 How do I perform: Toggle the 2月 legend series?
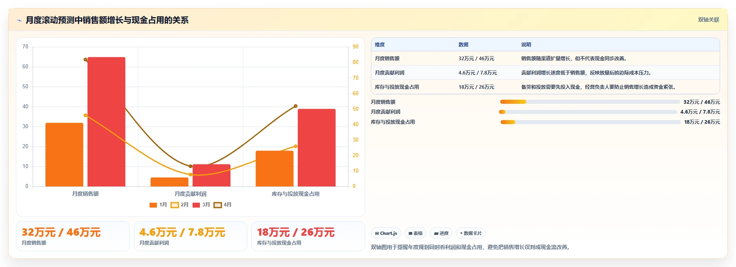(x=180, y=205)
